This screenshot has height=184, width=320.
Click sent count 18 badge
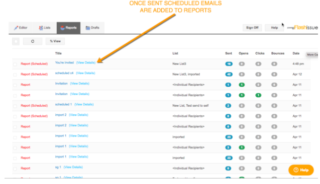[x=229, y=64]
